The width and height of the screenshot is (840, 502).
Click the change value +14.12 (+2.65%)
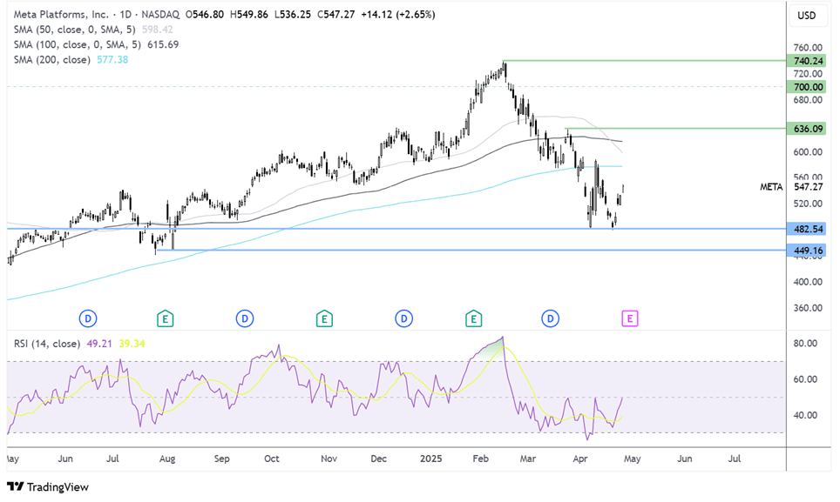tap(398, 15)
